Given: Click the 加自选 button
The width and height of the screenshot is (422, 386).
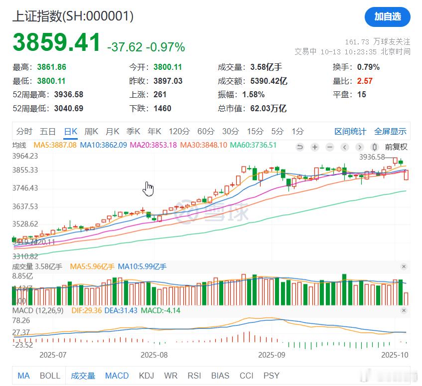Looking at the screenshot, I should [x=388, y=16].
